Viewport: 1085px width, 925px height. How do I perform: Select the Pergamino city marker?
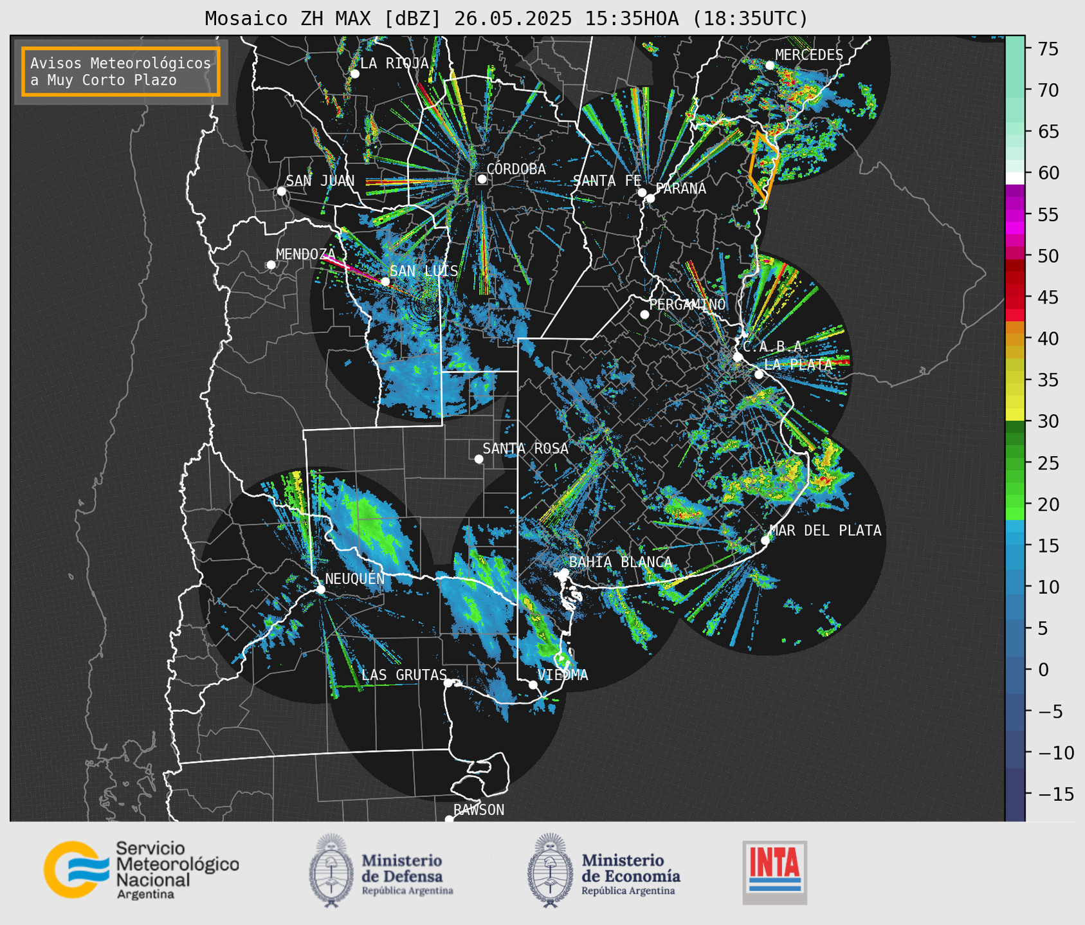(x=644, y=315)
